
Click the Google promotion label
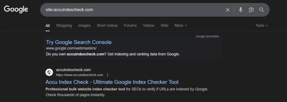pyautogui.click(x=207, y=37)
